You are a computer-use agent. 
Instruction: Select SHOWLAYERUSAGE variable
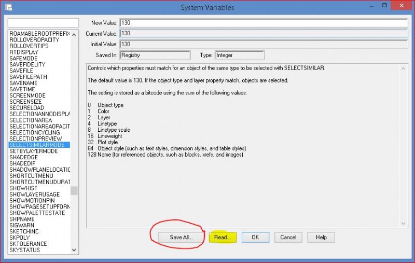(x=34, y=195)
